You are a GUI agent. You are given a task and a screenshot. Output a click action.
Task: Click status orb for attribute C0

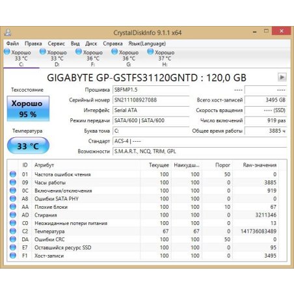point(13,223)
